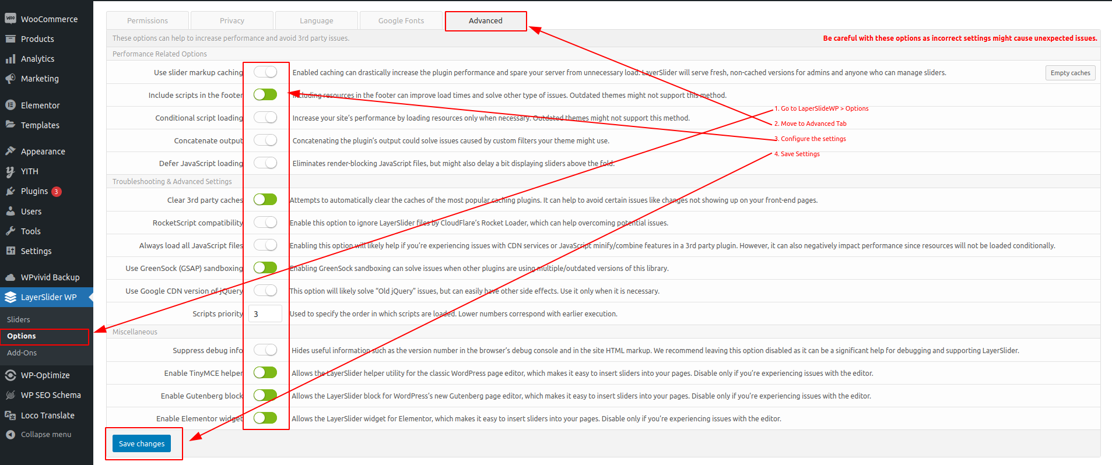Open Add-Ons submenu item

coord(22,353)
